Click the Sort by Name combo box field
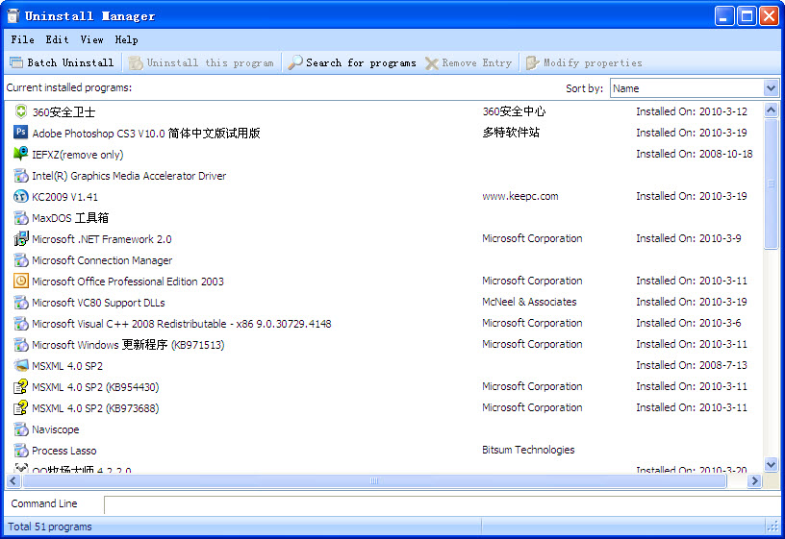Image resolution: width=785 pixels, height=539 pixels. click(695, 88)
